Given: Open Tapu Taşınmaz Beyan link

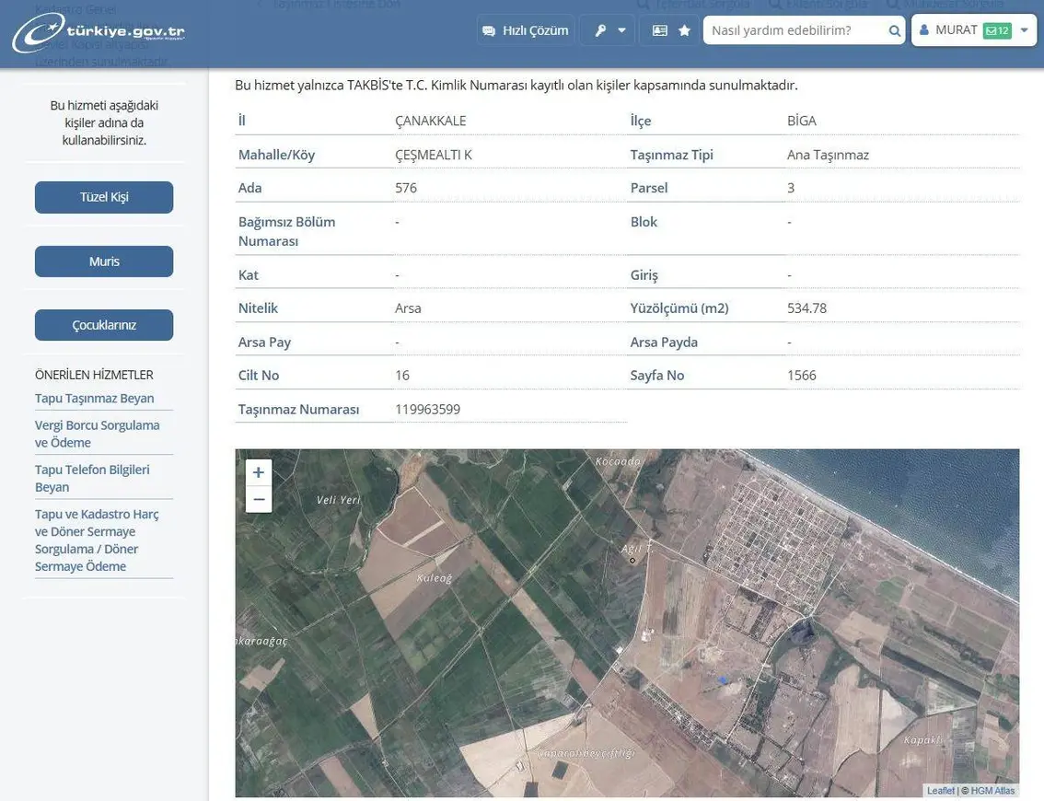Looking at the screenshot, I should (x=95, y=398).
